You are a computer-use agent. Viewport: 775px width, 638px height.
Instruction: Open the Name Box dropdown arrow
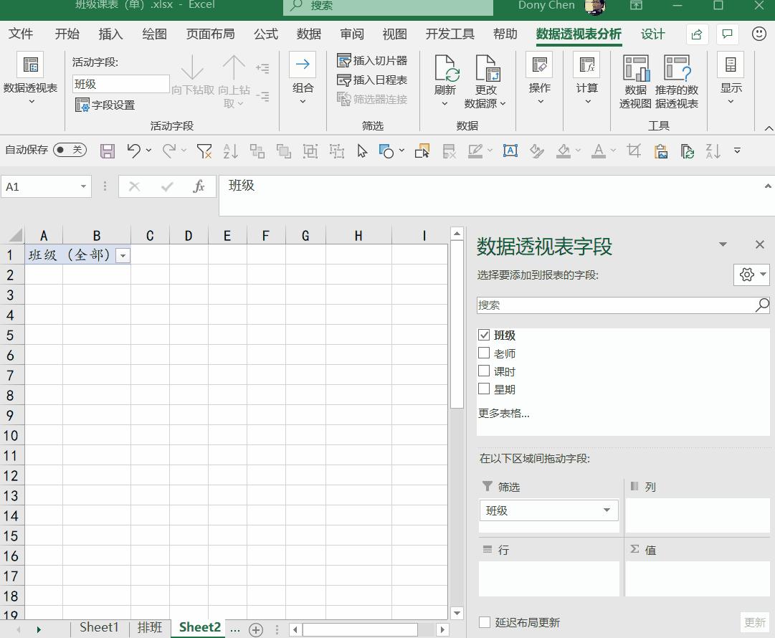click(x=83, y=187)
